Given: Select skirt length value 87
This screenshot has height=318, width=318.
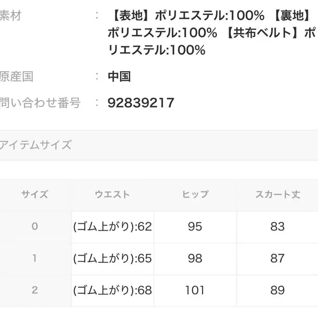Looking at the screenshot, I should (278, 258).
